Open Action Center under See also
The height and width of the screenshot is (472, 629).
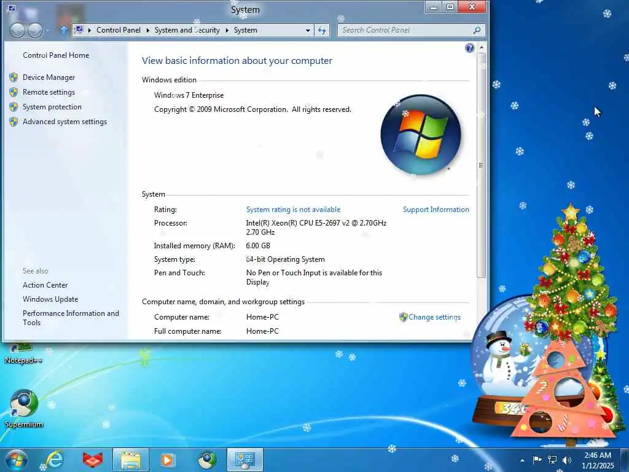[x=45, y=285]
